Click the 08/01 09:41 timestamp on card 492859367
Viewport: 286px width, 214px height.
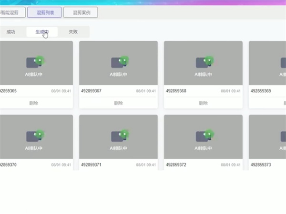tap(146, 91)
